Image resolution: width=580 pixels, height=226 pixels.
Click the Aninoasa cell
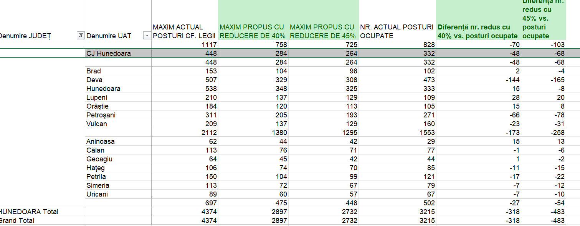click(100, 141)
